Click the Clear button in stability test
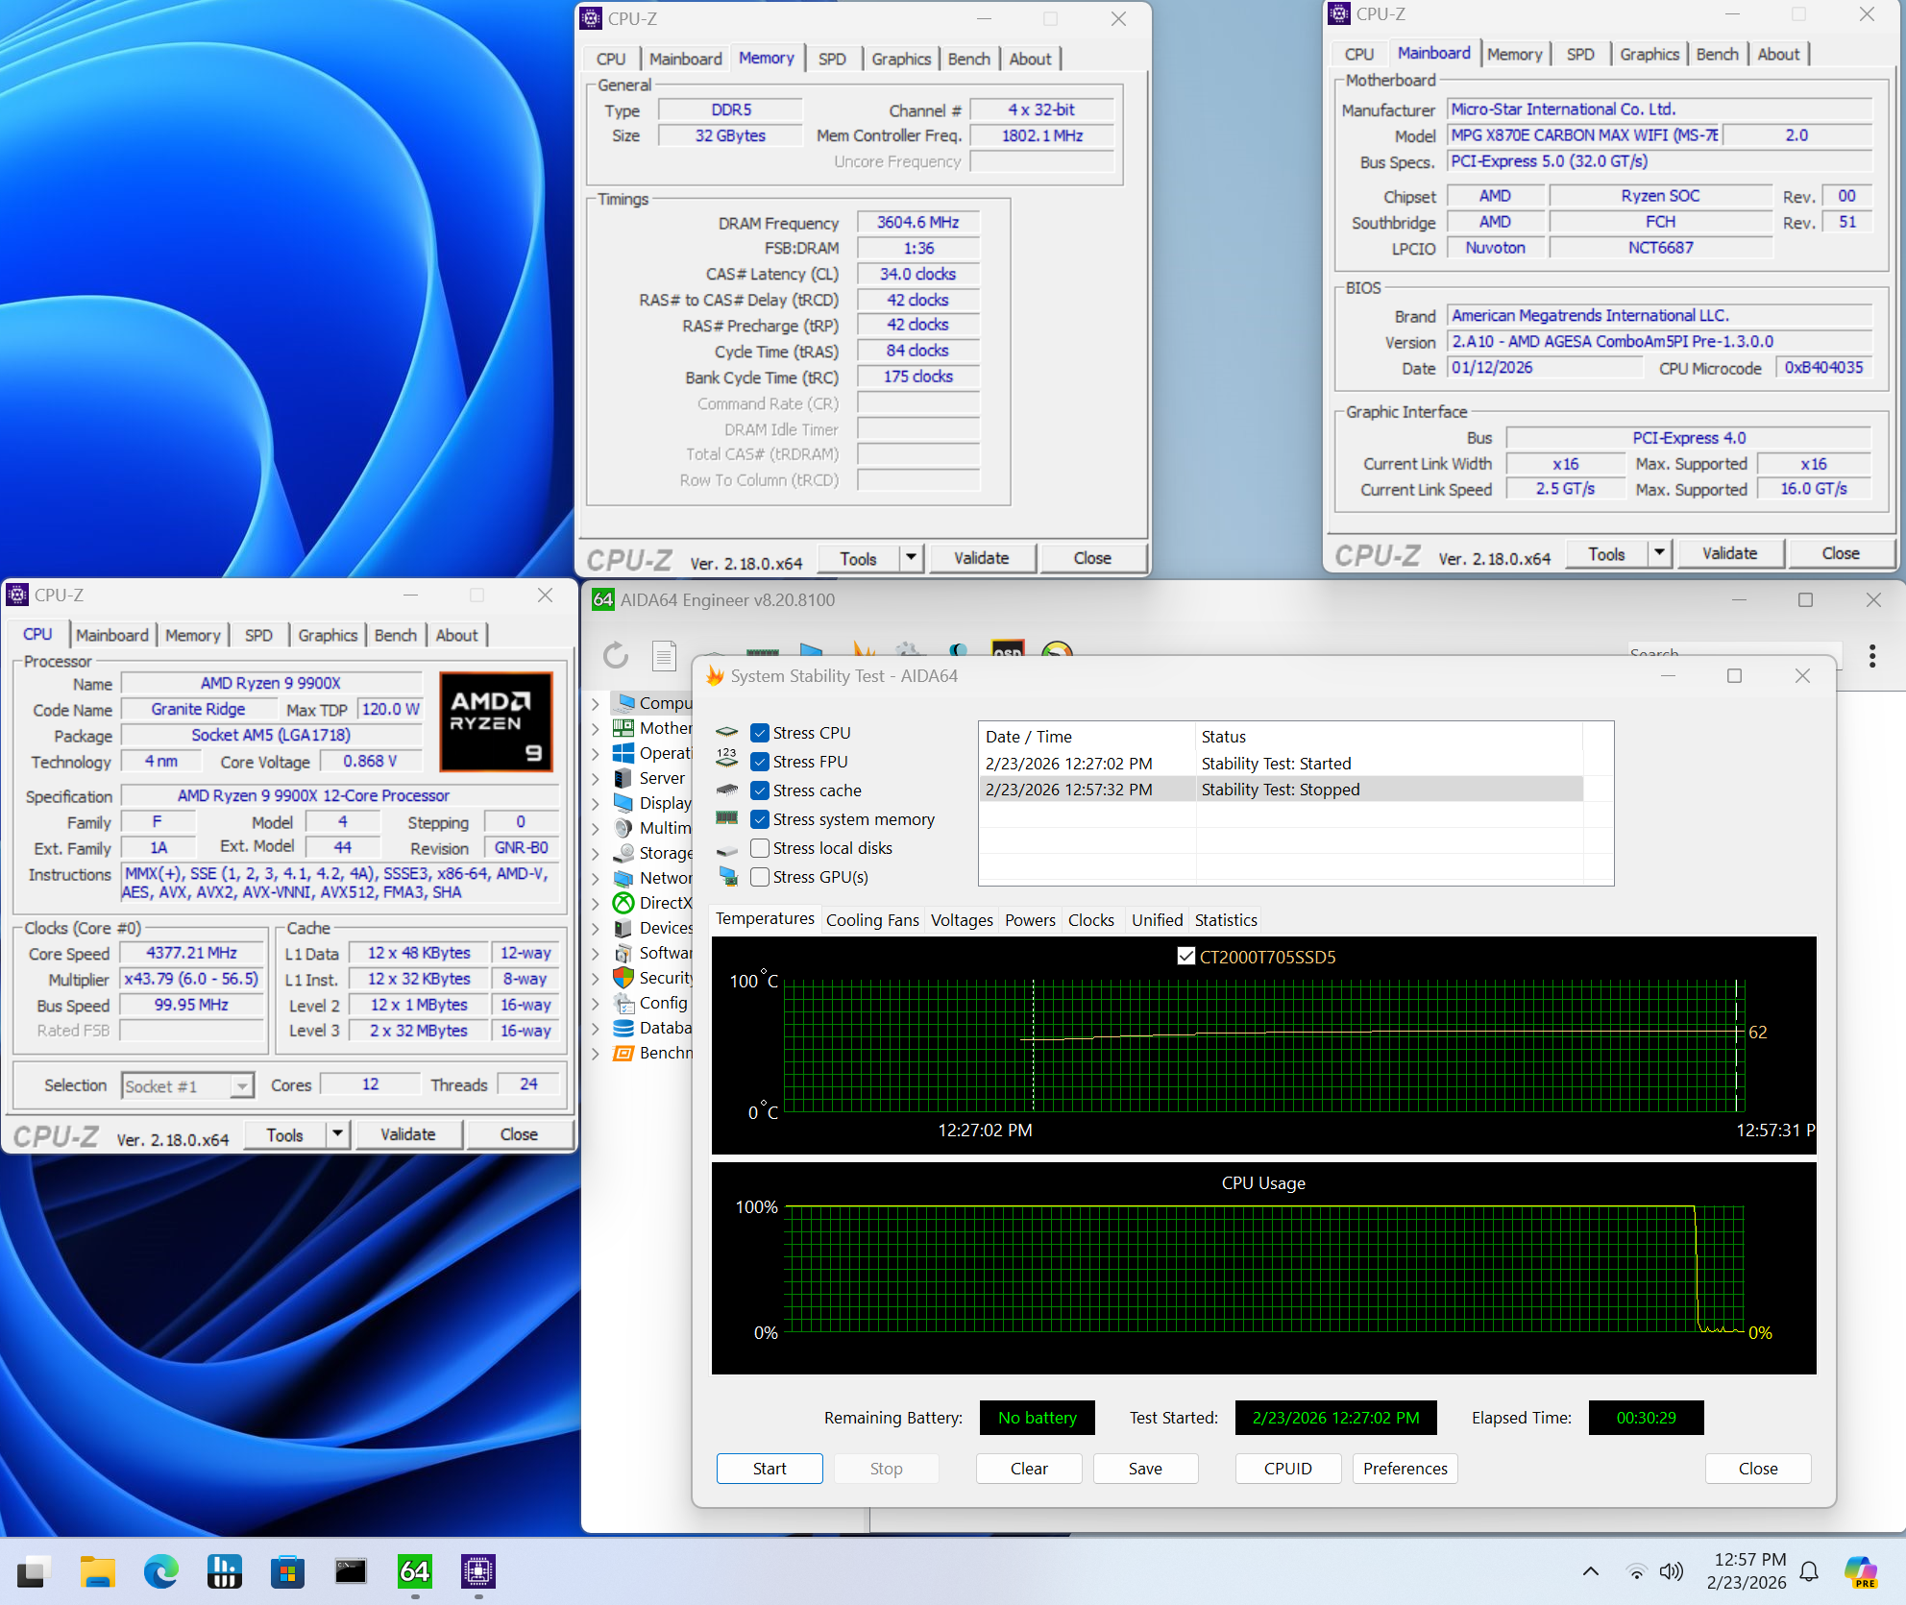This screenshot has width=1906, height=1605. (1028, 1468)
